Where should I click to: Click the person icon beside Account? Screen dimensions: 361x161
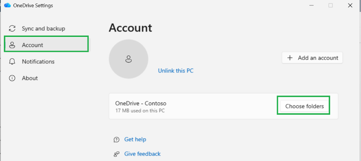point(12,45)
